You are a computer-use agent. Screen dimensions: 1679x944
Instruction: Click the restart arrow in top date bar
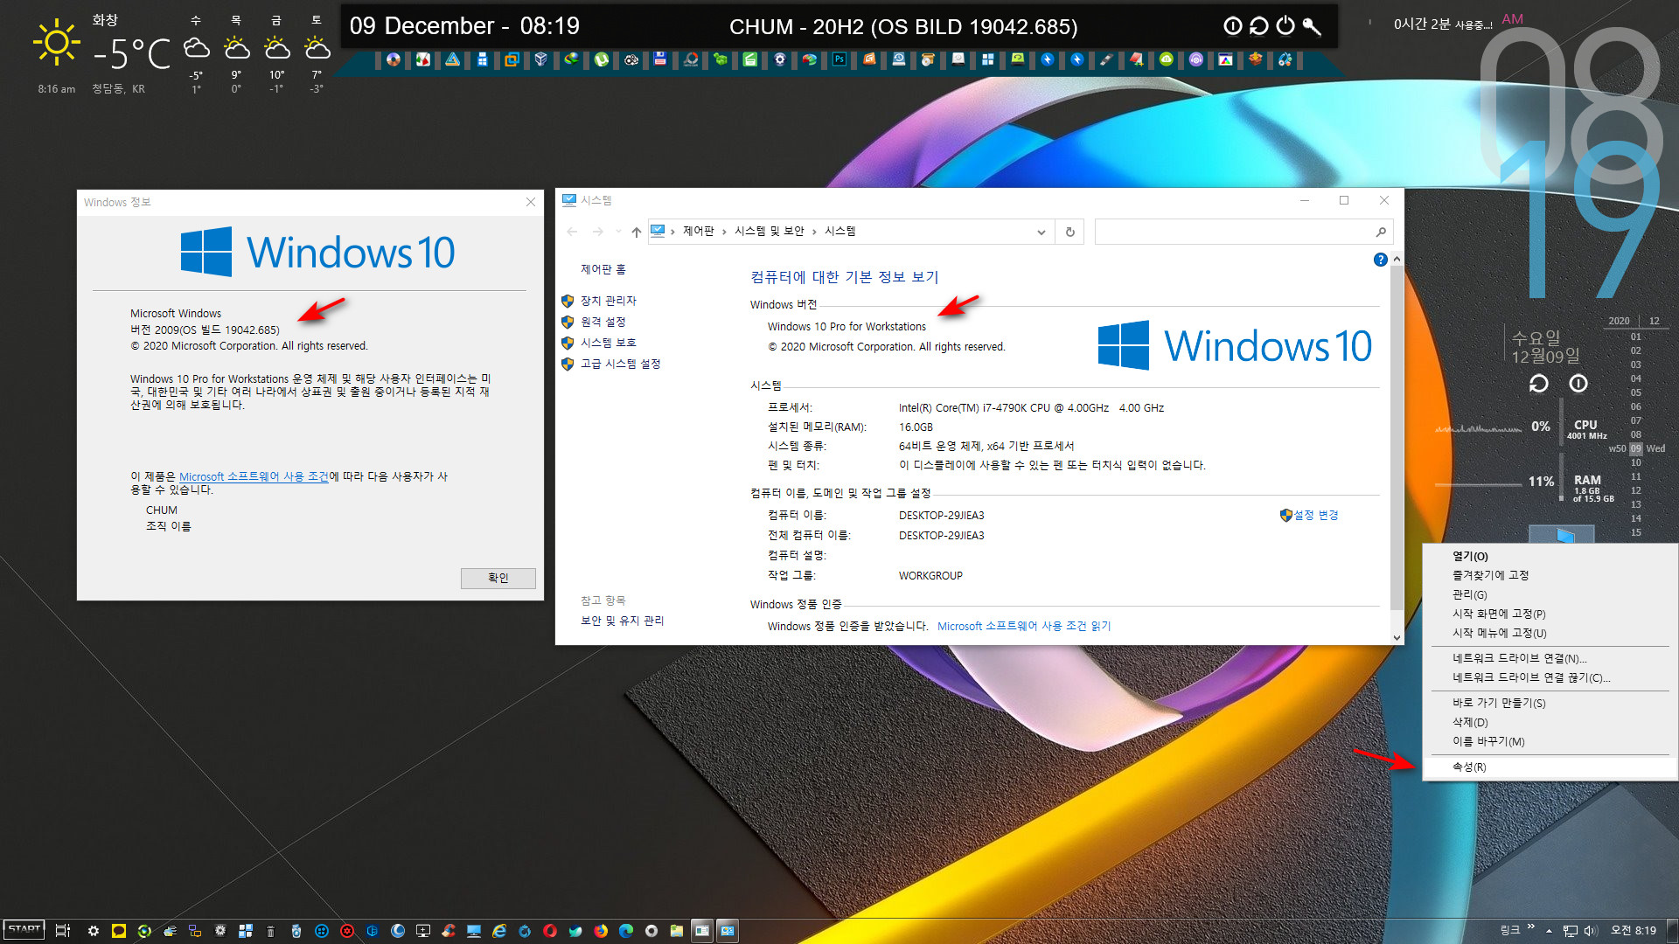pos(1258,26)
